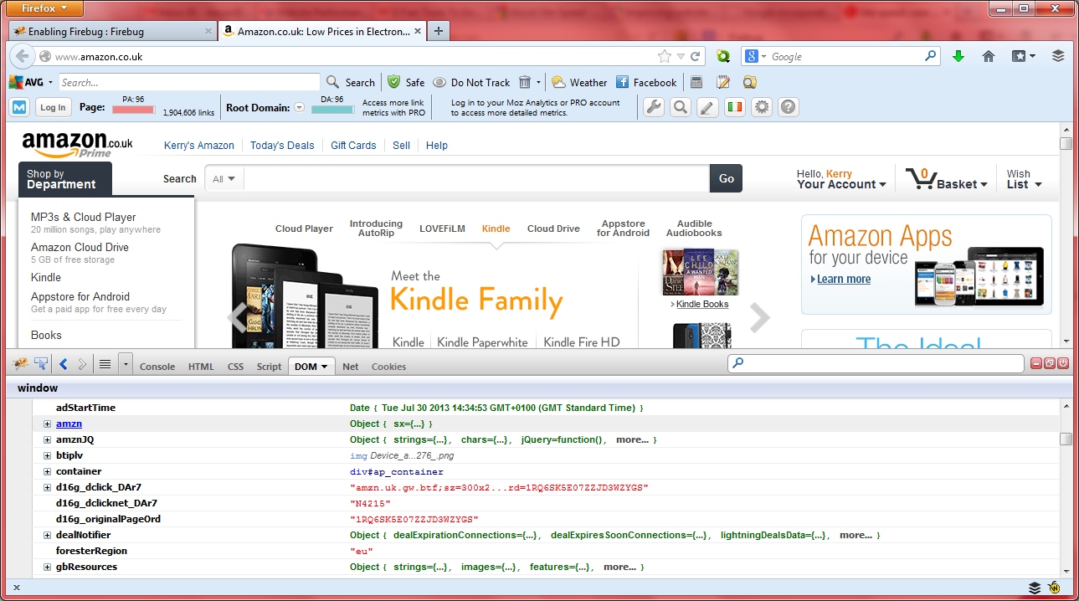This screenshot has height=601, width=1079.
Task: Open the search category All dropdown
Action: pyautogui.click(x=224, y=178)
